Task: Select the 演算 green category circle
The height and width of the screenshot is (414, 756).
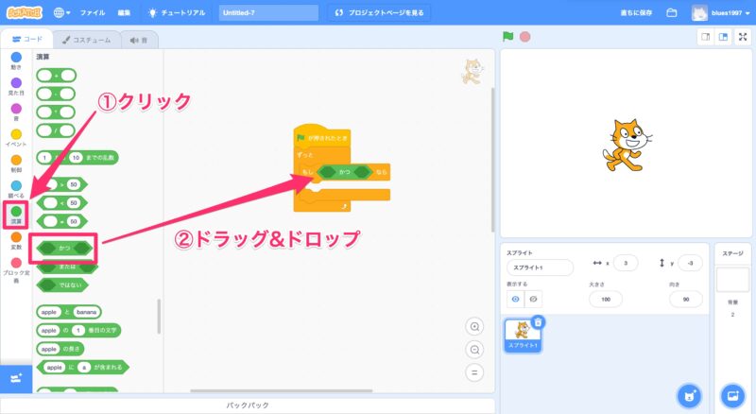Action: click(15, 211)
